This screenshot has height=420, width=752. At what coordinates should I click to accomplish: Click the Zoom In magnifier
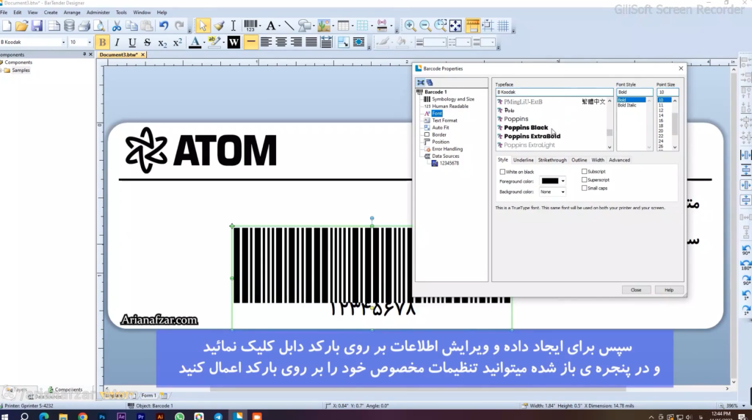pos(410,26)
